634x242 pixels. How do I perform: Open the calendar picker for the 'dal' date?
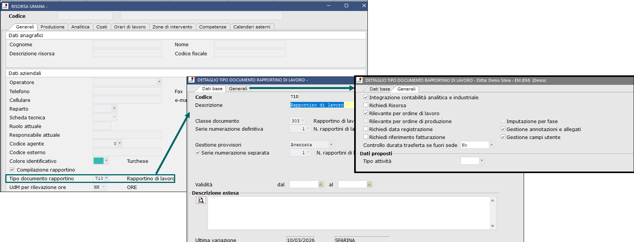321,184
